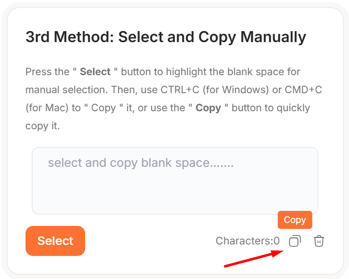Click the Characters:0 counter text
The width and height of the screenshot is (349, 279).
coord(247,241)
